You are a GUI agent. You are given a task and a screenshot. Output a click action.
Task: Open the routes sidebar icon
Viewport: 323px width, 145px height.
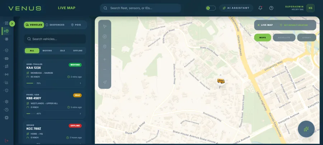tap(6, 66)
